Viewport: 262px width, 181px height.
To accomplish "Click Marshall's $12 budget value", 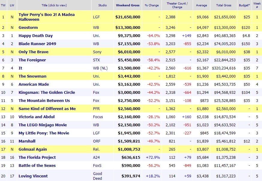I will (247, 141).
